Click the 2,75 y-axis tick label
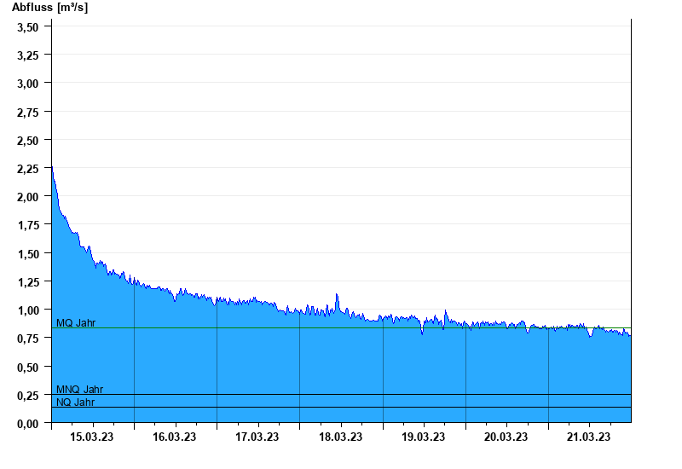This screenshot has width=682, height=469. (28, 112)
